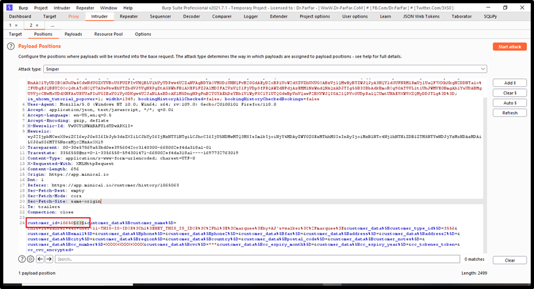Open the Project options tab
The image size is (534, 289).
[315, 16]
